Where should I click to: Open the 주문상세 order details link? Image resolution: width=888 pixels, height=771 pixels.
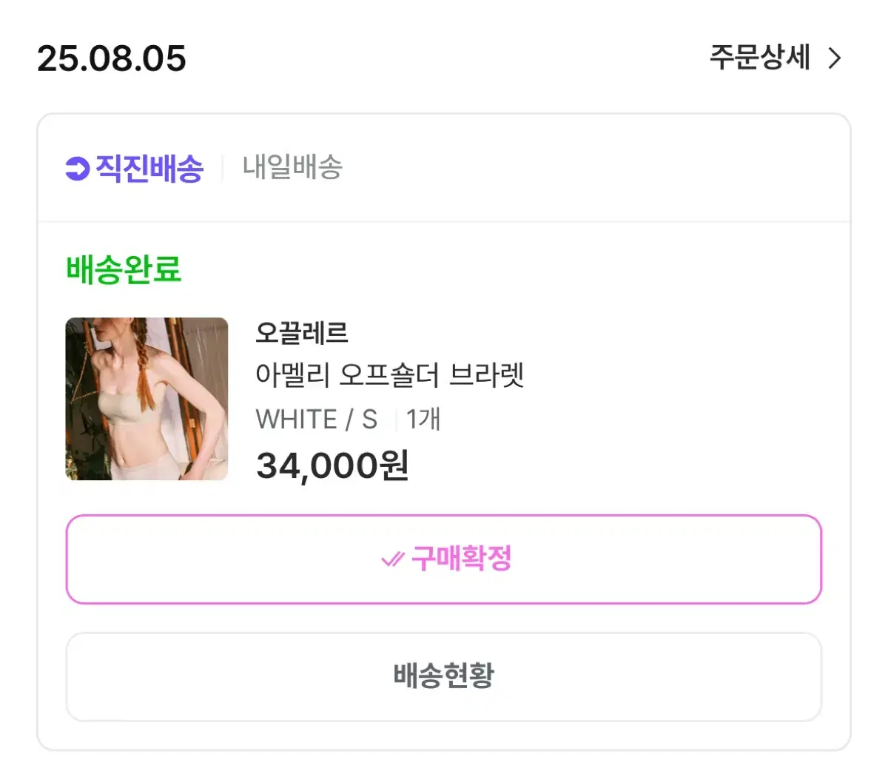pos(775,58)
